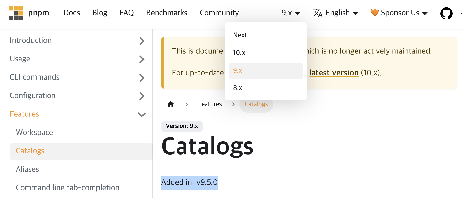Expand the Introduction sidebar section

(142, 41)
